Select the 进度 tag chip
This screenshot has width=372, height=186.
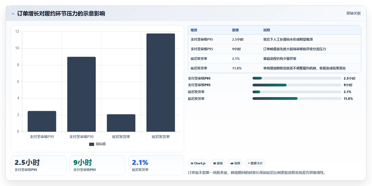[x=235, y=163]
